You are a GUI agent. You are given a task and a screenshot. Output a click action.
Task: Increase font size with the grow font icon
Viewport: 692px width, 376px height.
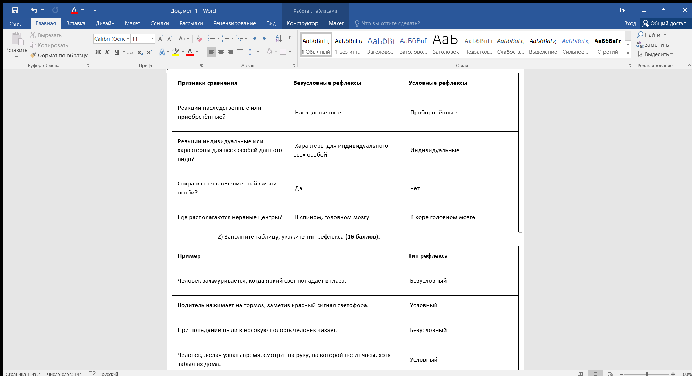(161, 39)
